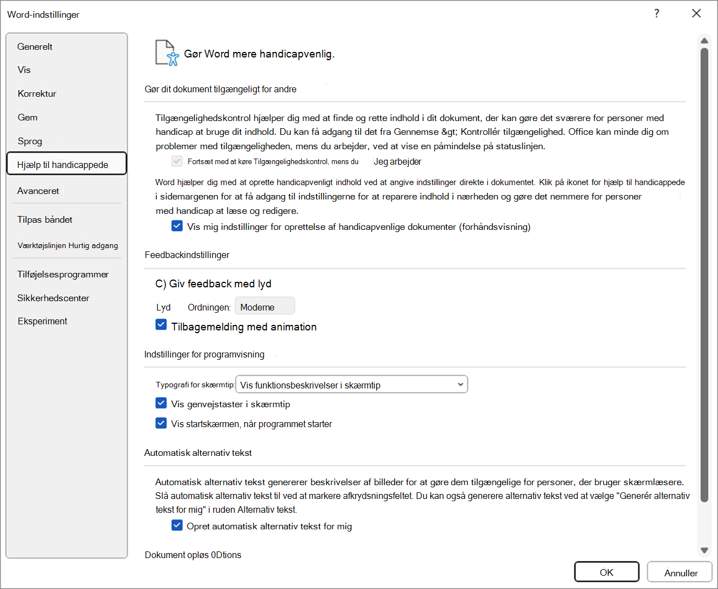Screen dimensions: 718x589
Task: Uncheck Opret automatisk alternativ tekst for mig
Action: coord(177,525)
